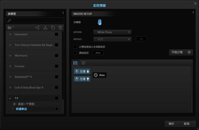This screenshot has height=130, width=199.
Task: Click the duplicate macro icon
Action: (x=53, y=28)
